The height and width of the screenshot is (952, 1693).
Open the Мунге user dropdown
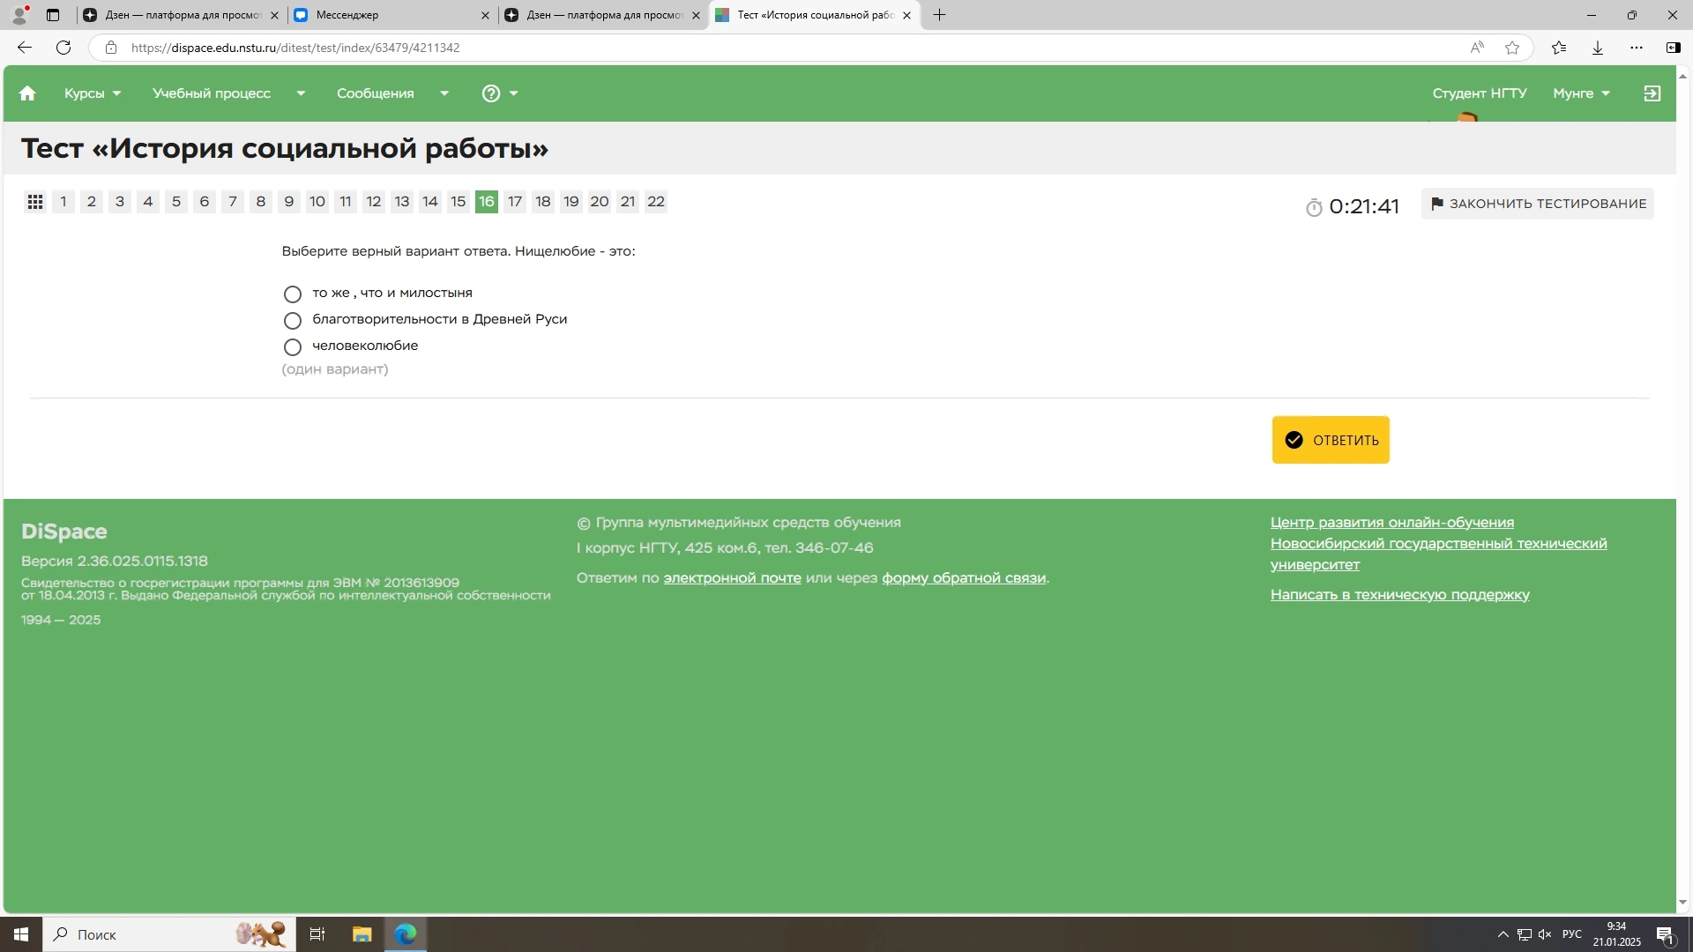(1581, 93)
